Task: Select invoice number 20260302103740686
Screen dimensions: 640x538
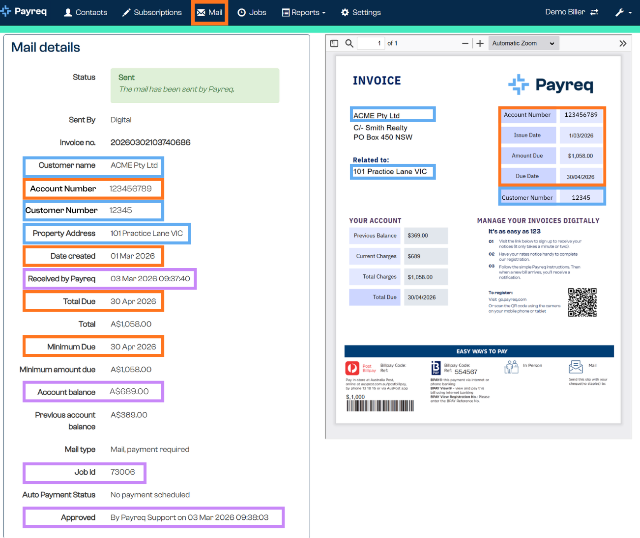Action: [150, 142]
